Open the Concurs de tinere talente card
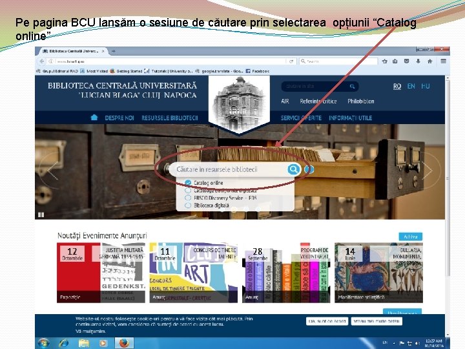 [193, 273]
